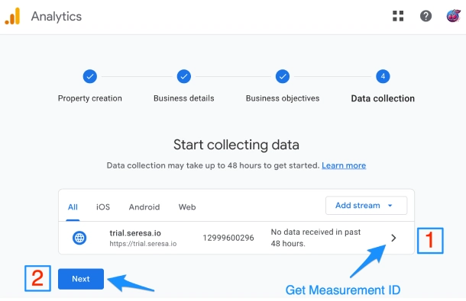Click the Business objectives checkmark step
This screenshot has width=466, height=301.
click(x=283, y=76)
